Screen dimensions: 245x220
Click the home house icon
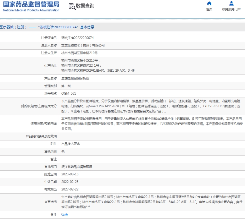point(209,3)
